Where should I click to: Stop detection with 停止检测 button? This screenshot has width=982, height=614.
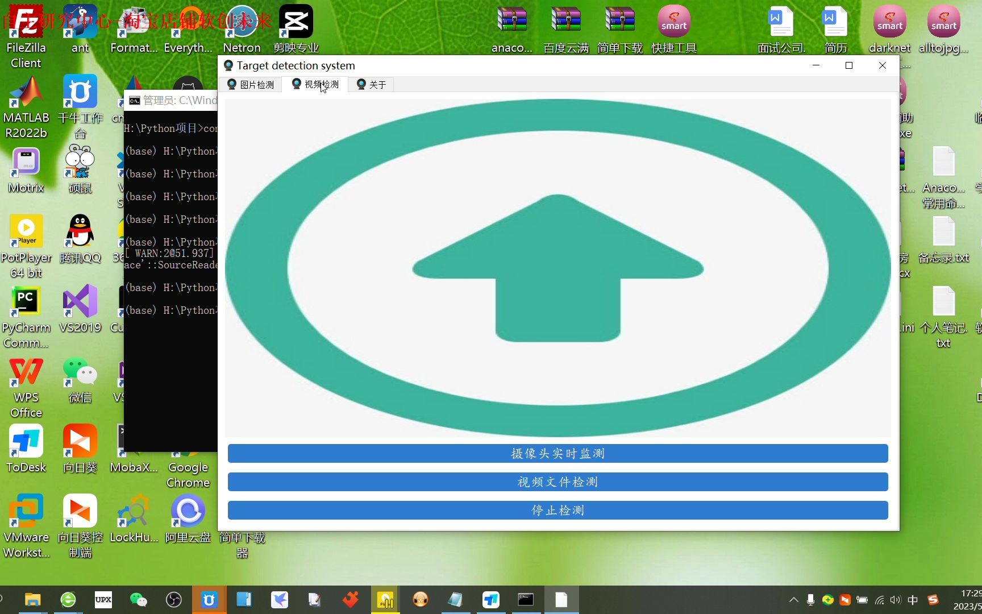[557, 511]
